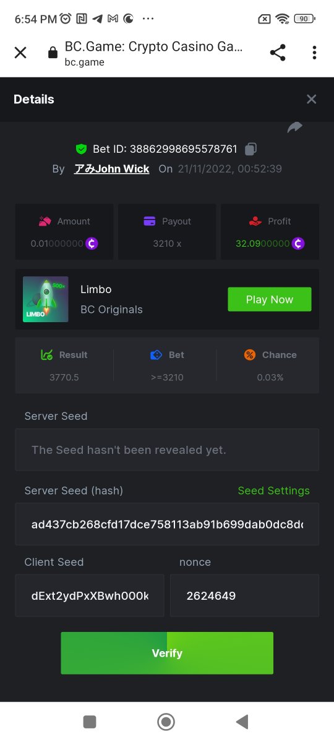Screen dimensions: 334x742
Task: Tap the share arrow in Details panel
Action: click(295, 127)
